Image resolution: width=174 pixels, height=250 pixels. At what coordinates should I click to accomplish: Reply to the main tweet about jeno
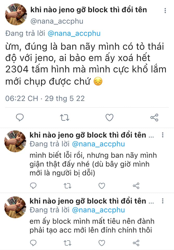click(x=20, y=117)
